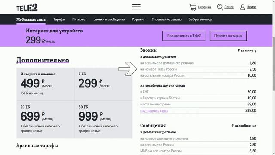This screenshot has height=155, width=275.
Task: Click the '15 ГБ на месяц' text
Action: [32, 93]
